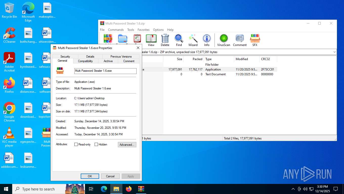Select ohioeviden... Word document on desktop
Screen dimensions: 344x194
click(x=47, y=35)
